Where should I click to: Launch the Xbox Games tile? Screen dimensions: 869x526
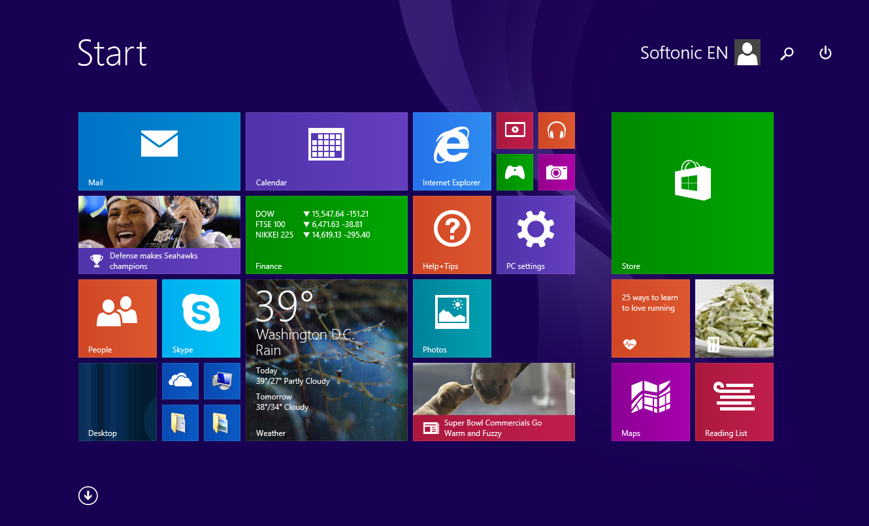click(x=515, y=172)
